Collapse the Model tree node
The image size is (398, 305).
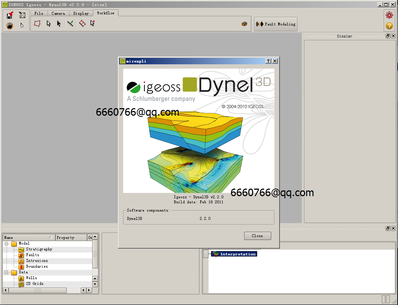[x=6, y=244]
